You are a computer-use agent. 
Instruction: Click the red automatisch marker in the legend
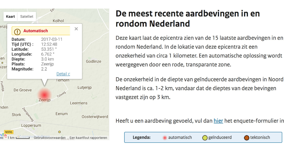[x=165, y=137]
